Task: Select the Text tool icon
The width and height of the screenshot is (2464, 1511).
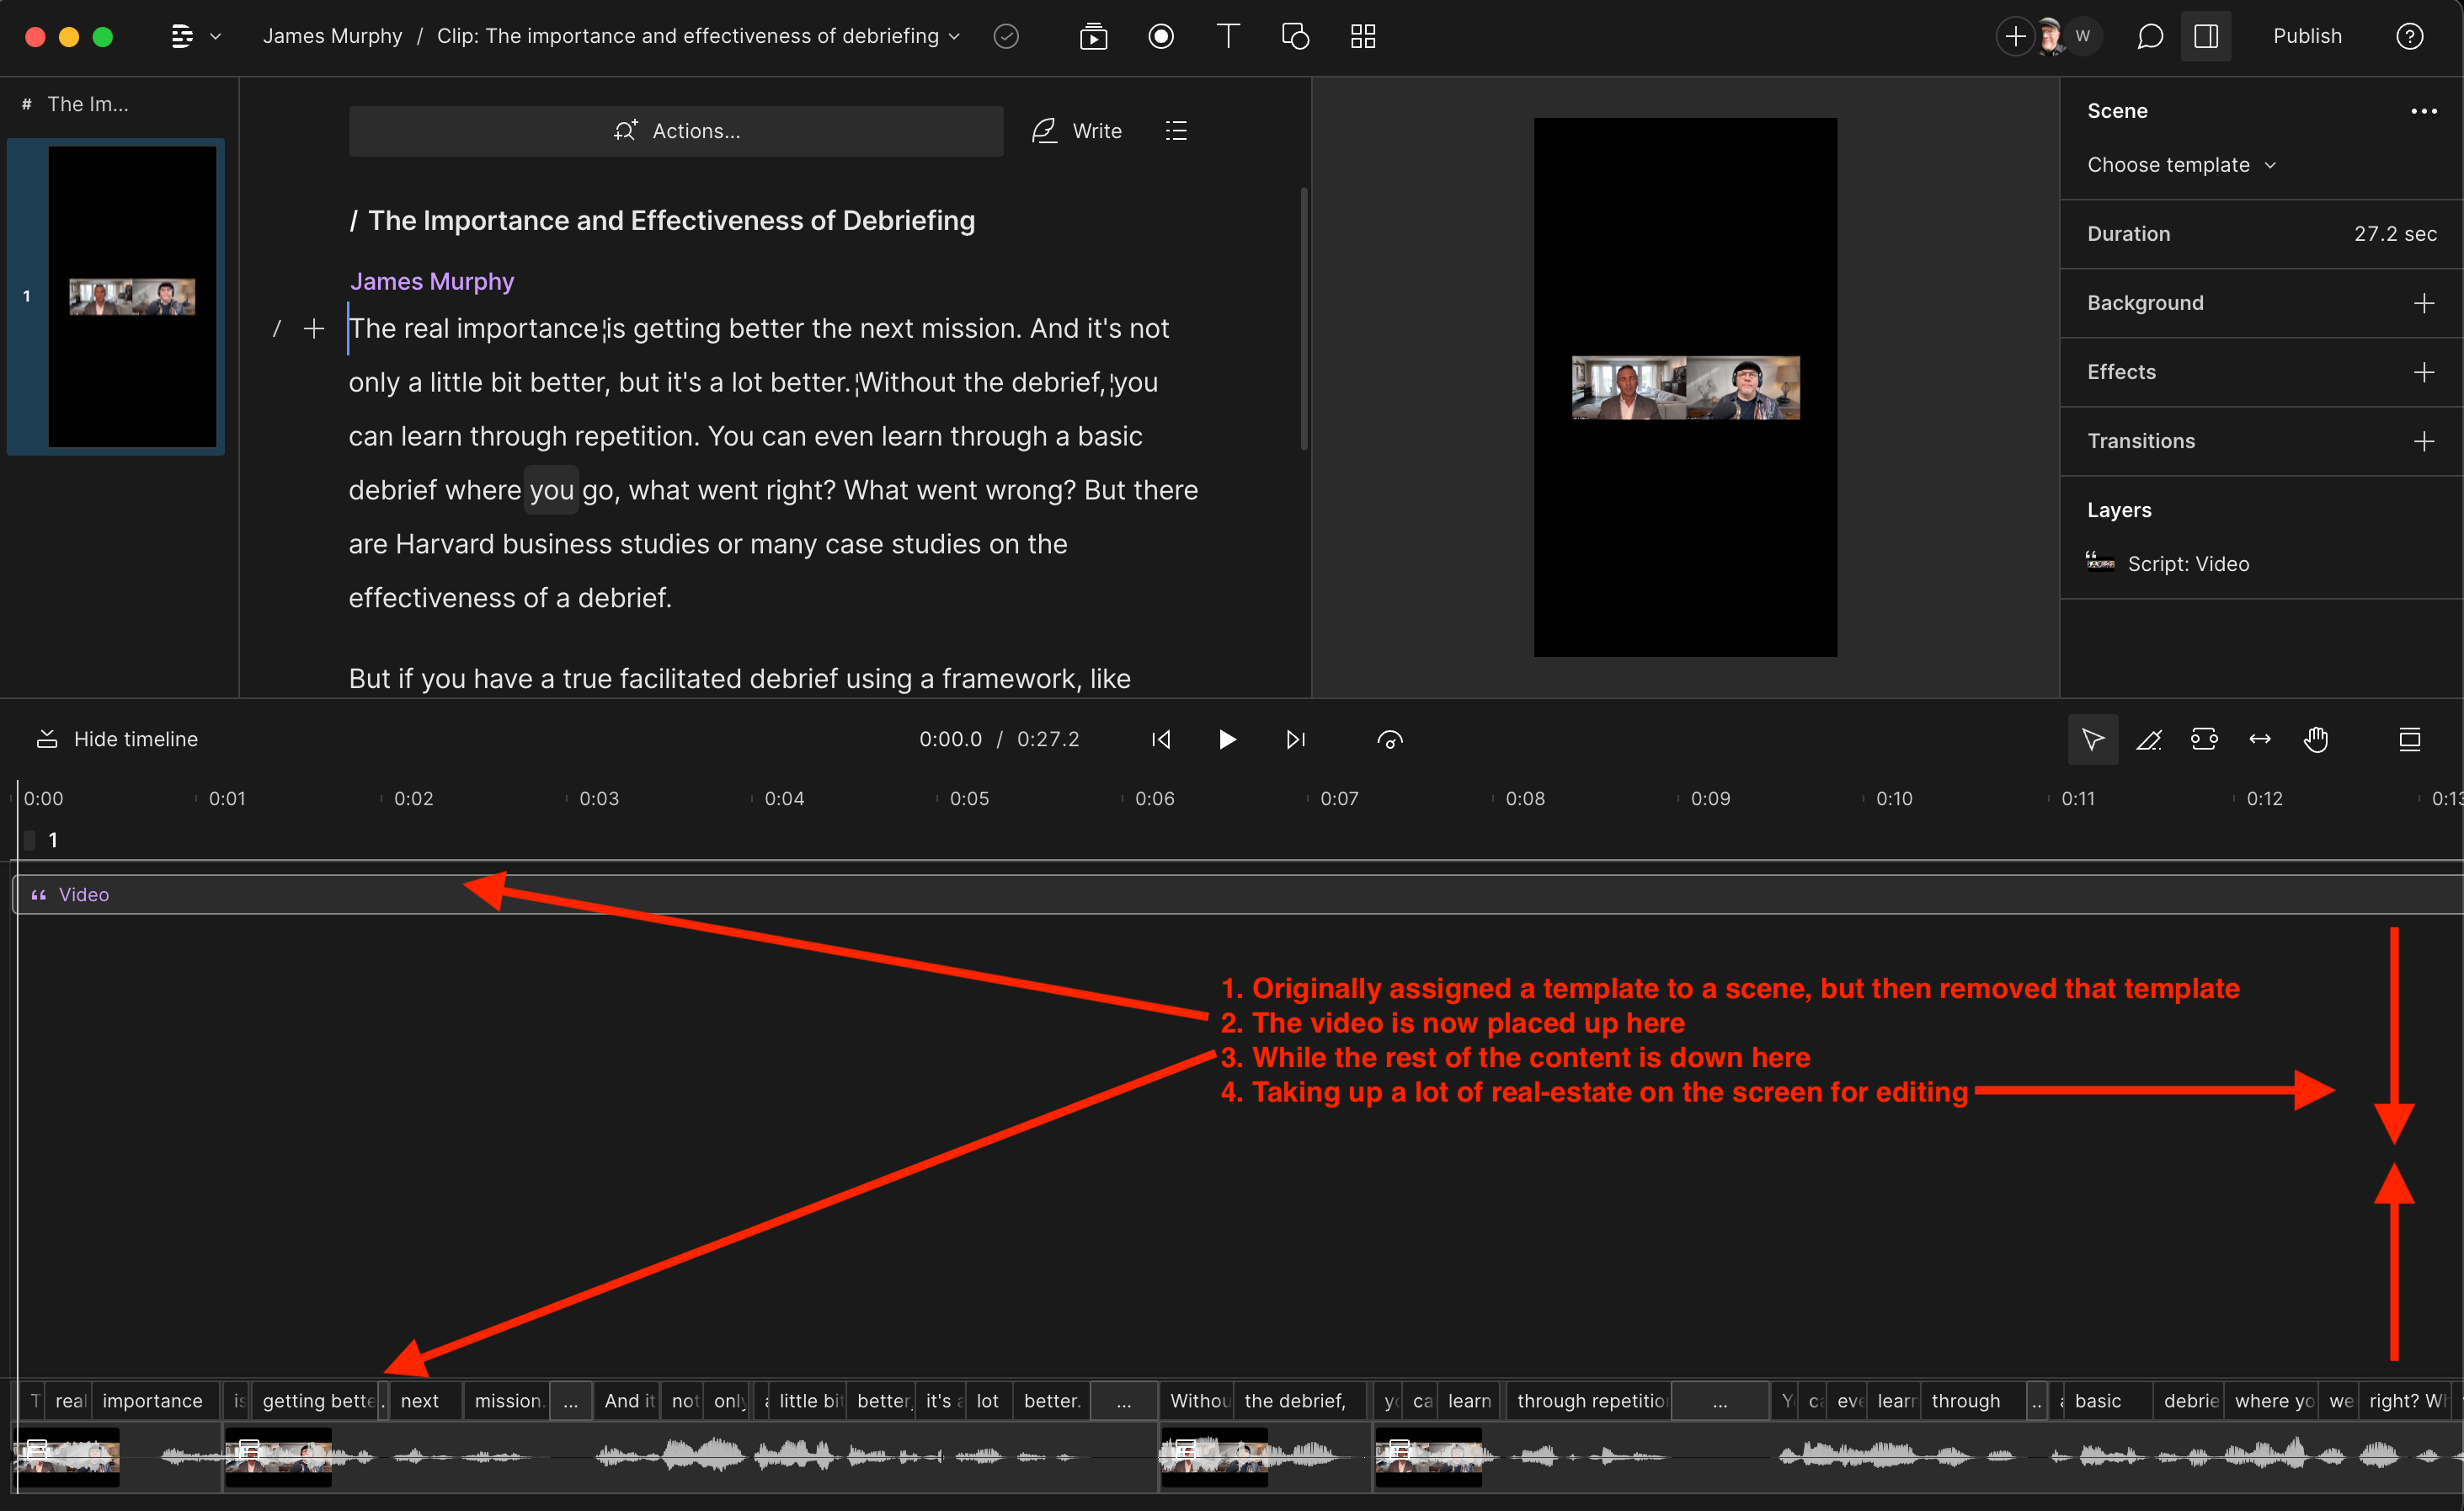Action: click(1227, 37)
